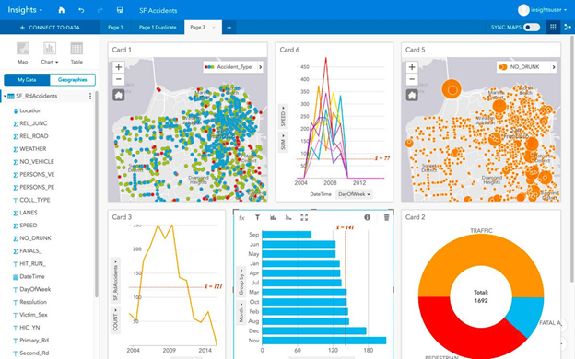Open the Chart type menu
575x359 pixels.
[50, 53]
